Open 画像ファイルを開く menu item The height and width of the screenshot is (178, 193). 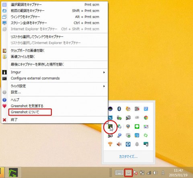click(x=54, y=57)
